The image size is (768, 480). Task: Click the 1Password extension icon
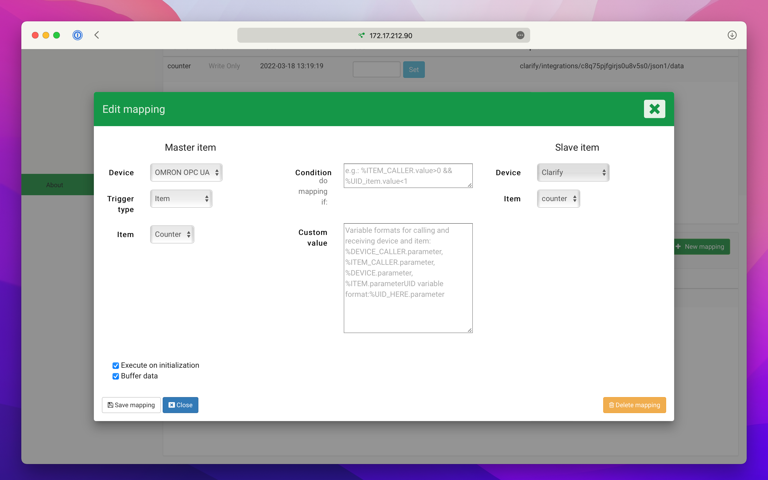77,35
